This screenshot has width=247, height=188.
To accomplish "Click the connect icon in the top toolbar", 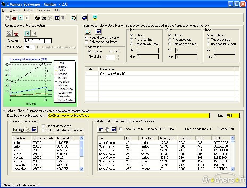I will (x=7, y=18).
